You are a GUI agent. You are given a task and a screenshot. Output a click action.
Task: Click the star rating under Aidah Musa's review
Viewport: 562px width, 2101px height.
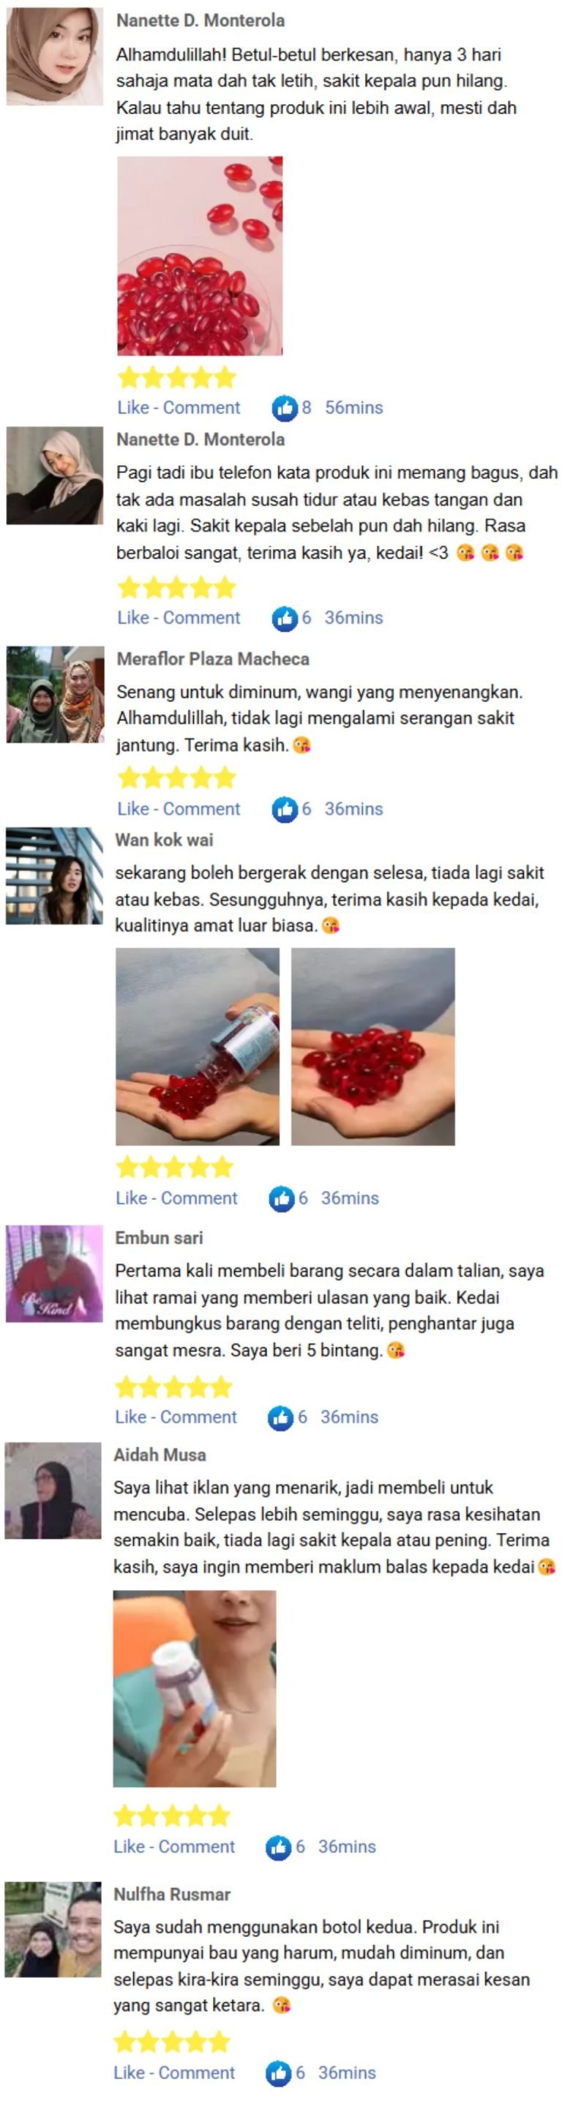coord(172,1815)
